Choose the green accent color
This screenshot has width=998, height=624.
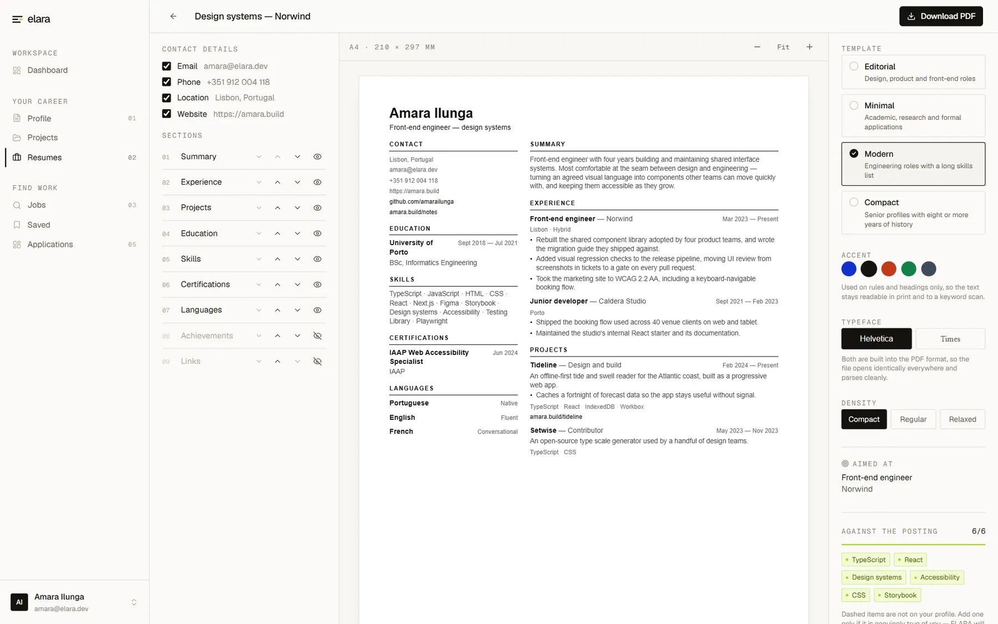[x=909, y=269]
